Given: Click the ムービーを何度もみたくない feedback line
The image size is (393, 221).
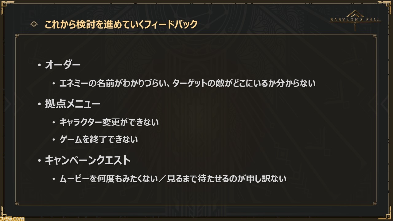Looking at the screenshot, I should point(173,179).
